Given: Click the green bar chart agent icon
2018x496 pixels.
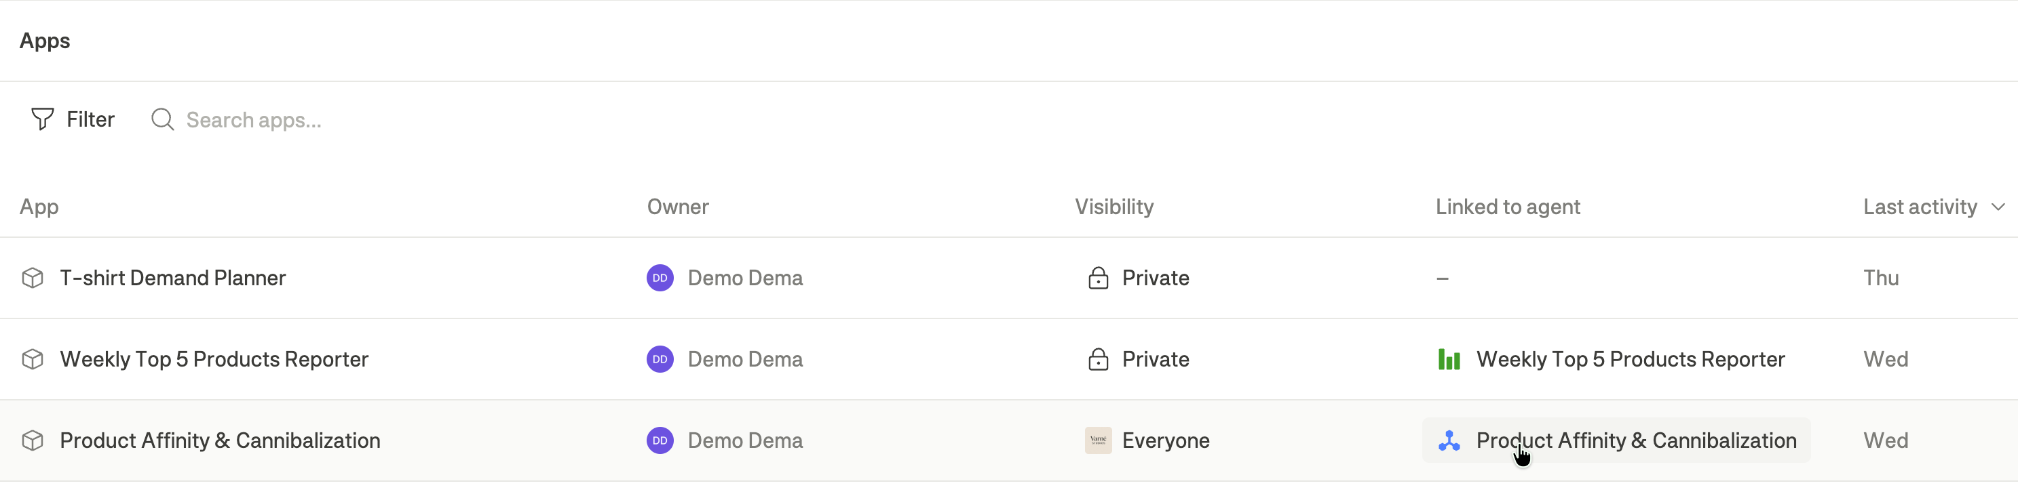Looking at the screenshot, I should point(1449,359).
